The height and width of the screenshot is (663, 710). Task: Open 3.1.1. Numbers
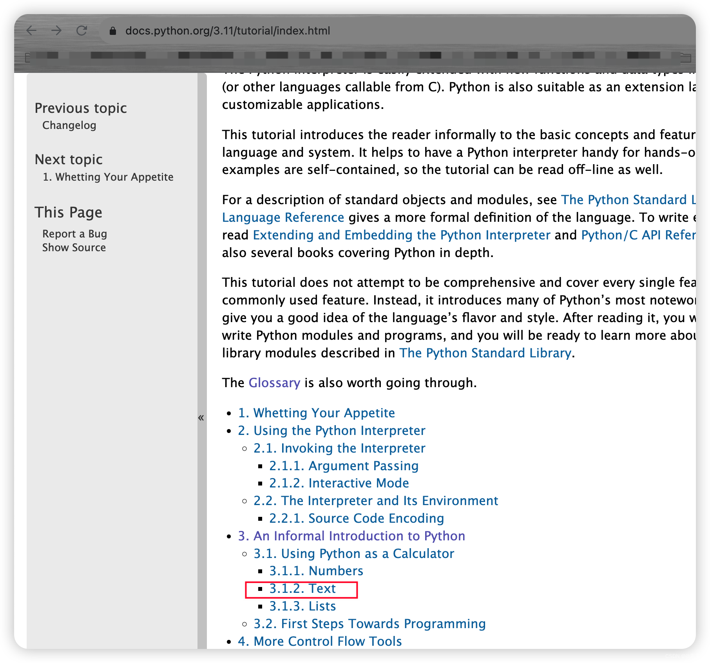[x=316, y=571]
